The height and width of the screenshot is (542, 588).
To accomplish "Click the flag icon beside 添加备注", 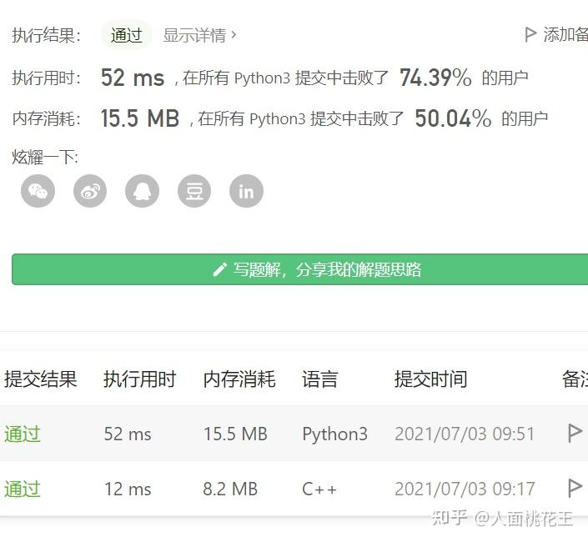I will point(530,35).
